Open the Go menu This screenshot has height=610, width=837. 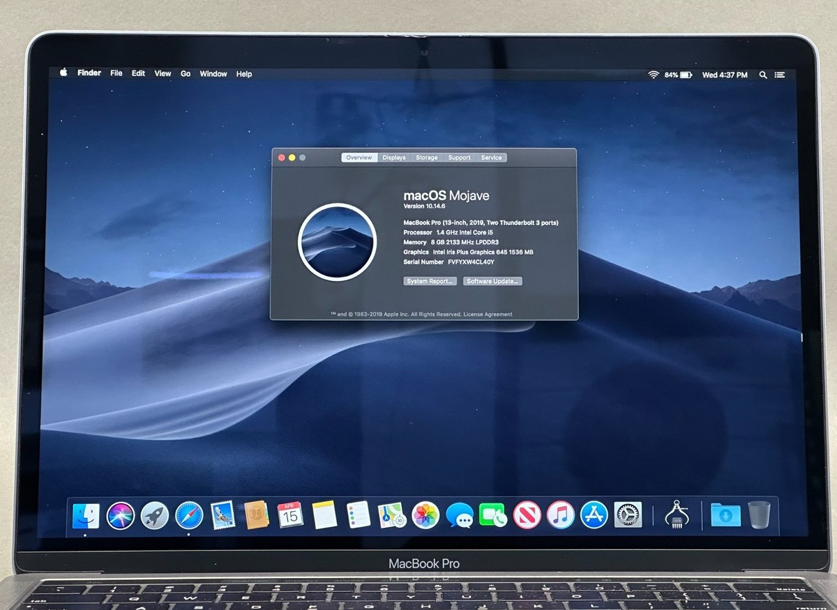(x=186, y=73)
